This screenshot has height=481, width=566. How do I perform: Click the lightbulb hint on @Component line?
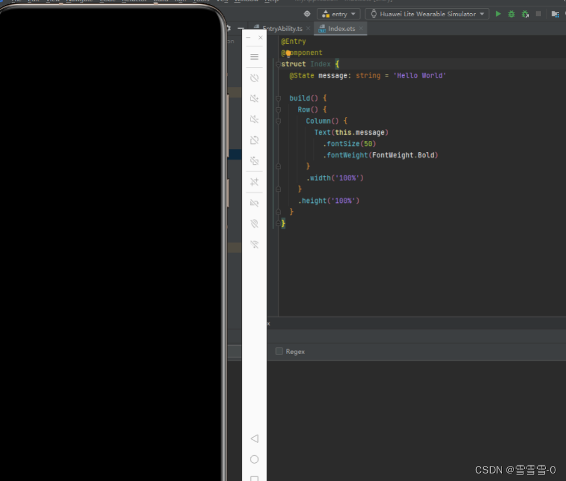click(288, 53)
